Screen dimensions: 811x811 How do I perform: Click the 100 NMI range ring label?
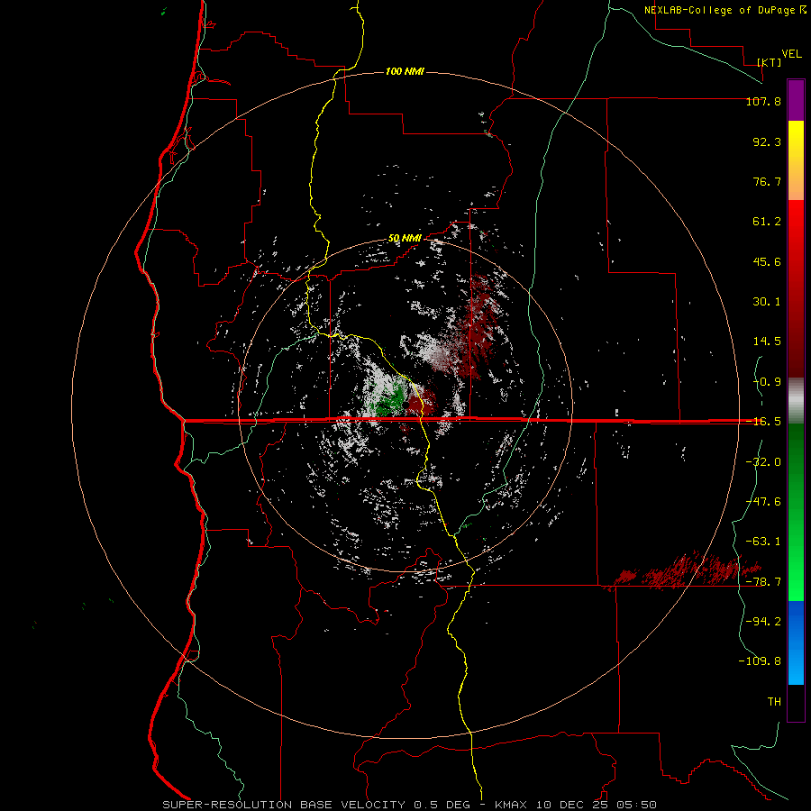405,71
